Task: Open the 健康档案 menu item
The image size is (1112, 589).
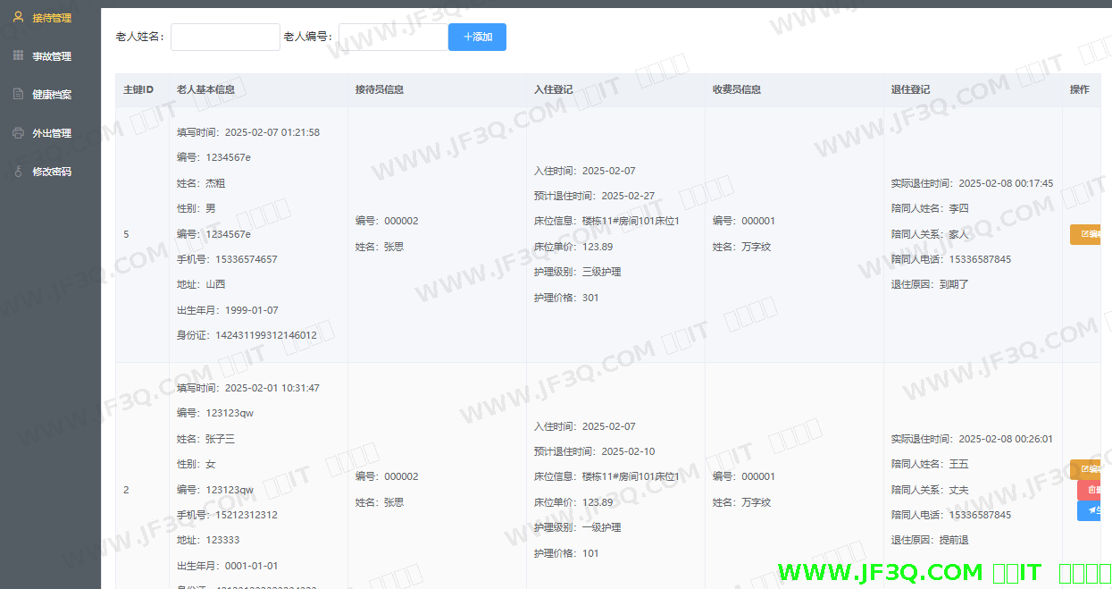Action: 52,95
